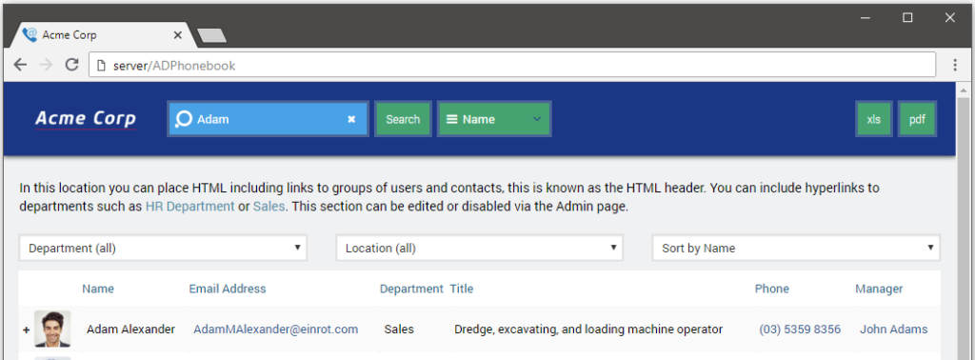Screen dimensions: 975x360
Task: Call (03) 5359 8356 phone link
Action: 800,330
